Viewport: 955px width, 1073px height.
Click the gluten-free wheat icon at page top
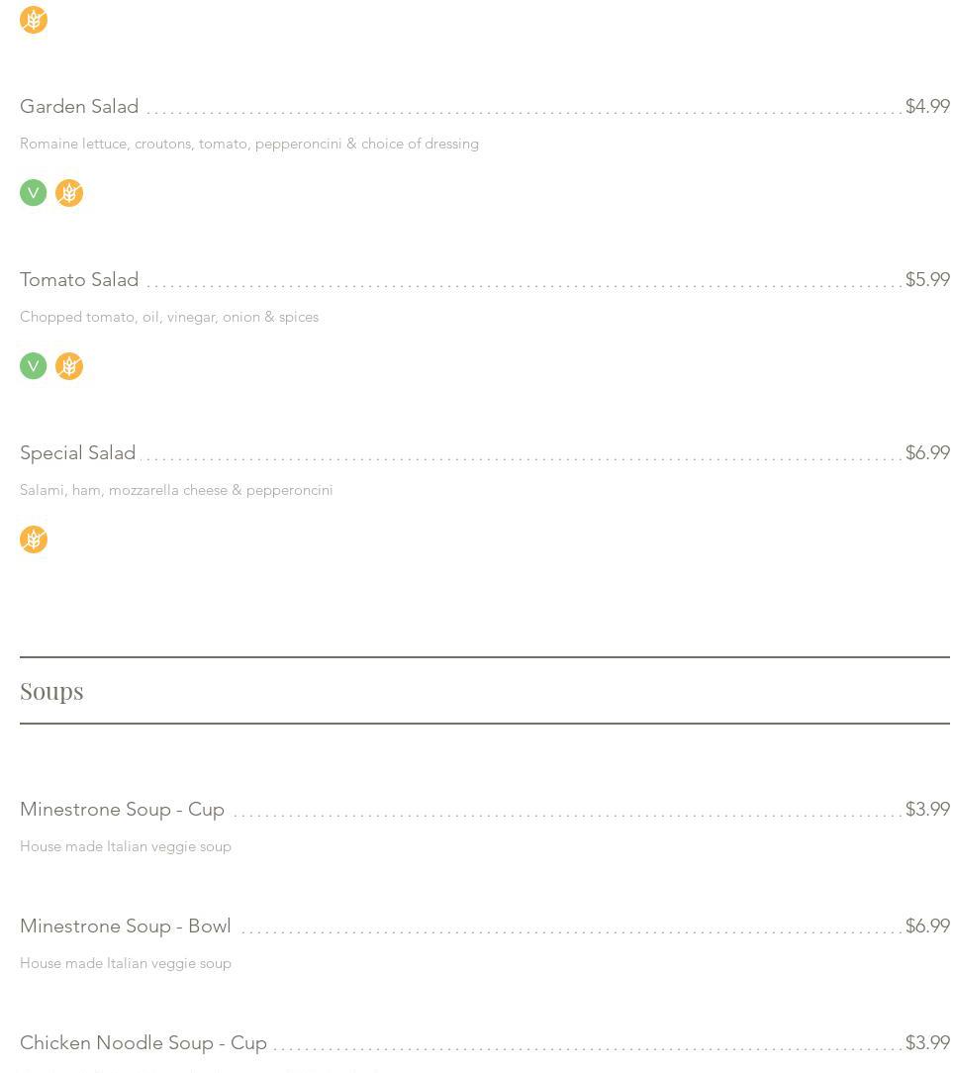point(34,20)
